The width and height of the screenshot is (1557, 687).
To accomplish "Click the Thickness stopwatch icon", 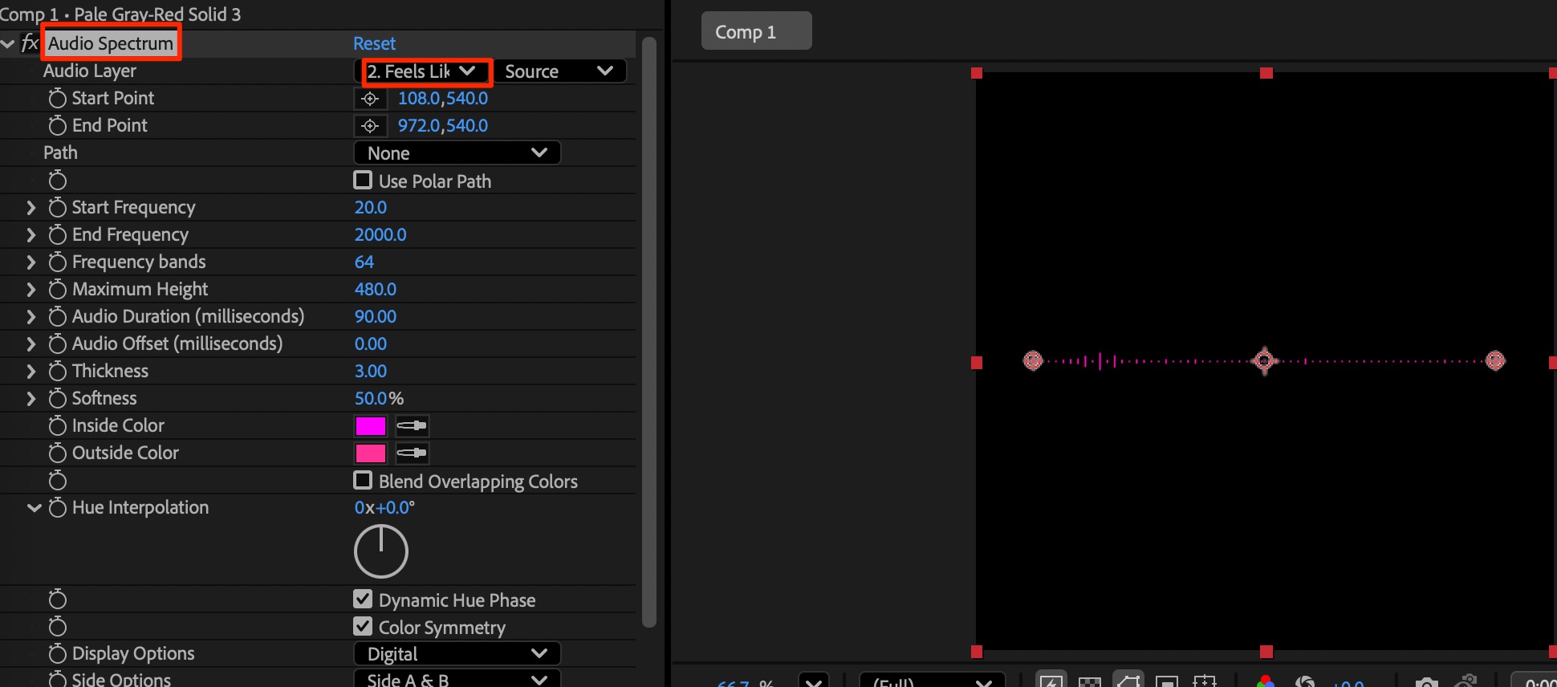I will point(57,372).
